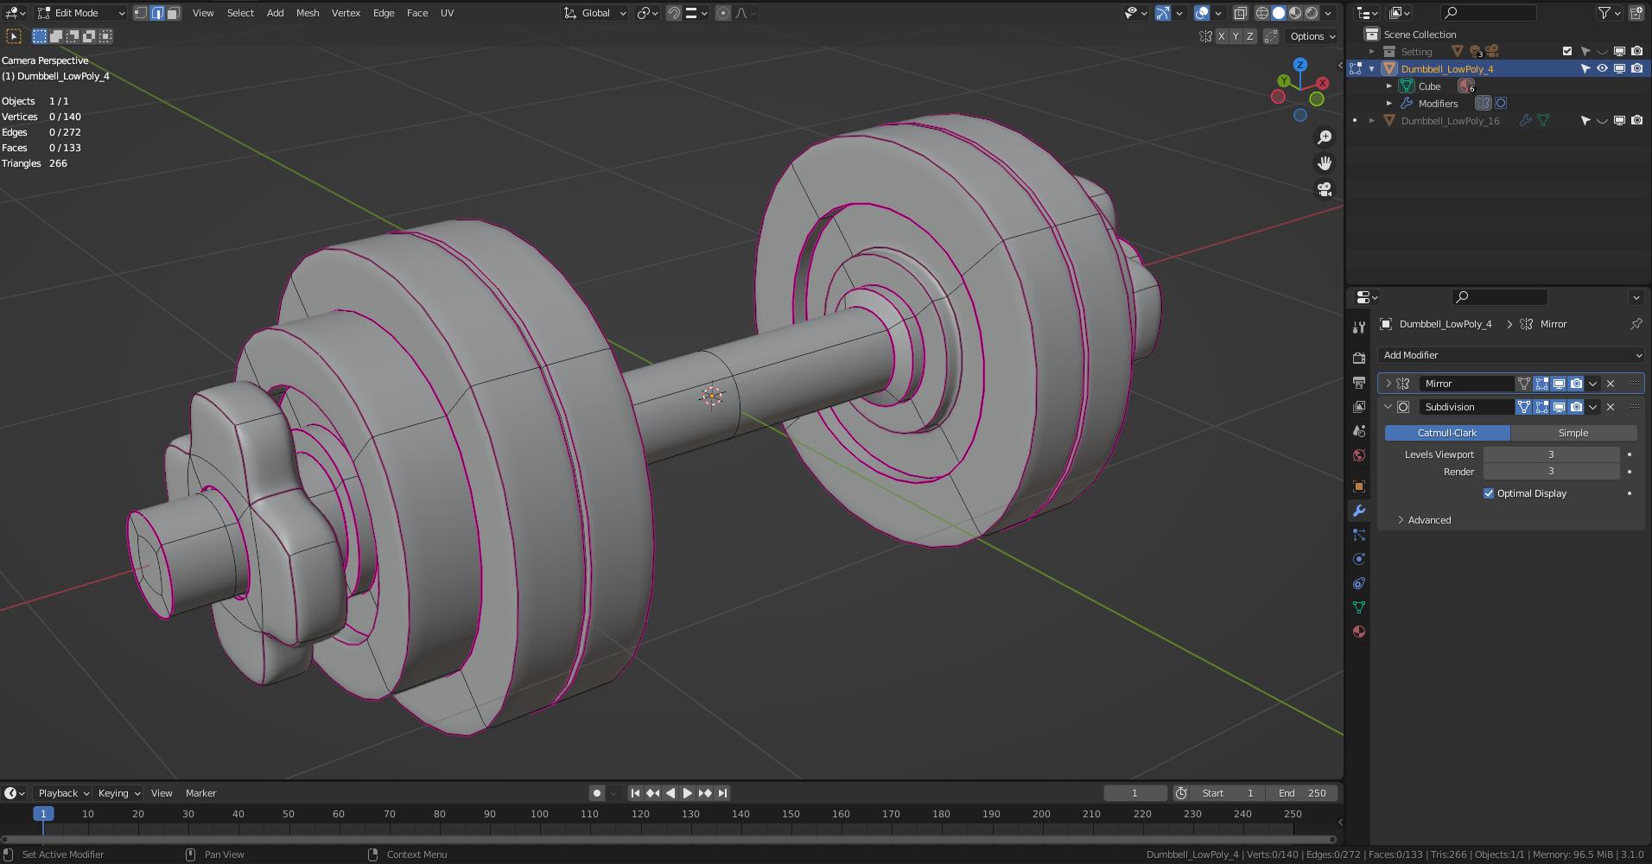Toggle proportional editing in the header

[x=724, y=13]
